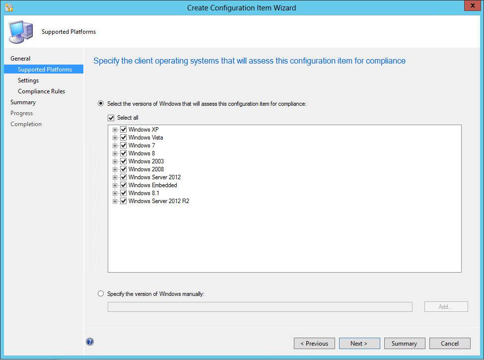The height and width of the screenshot is (360, 484).
Task: Disable compliance assessment for Windows Vista
Action: click(x=123, y=137)
